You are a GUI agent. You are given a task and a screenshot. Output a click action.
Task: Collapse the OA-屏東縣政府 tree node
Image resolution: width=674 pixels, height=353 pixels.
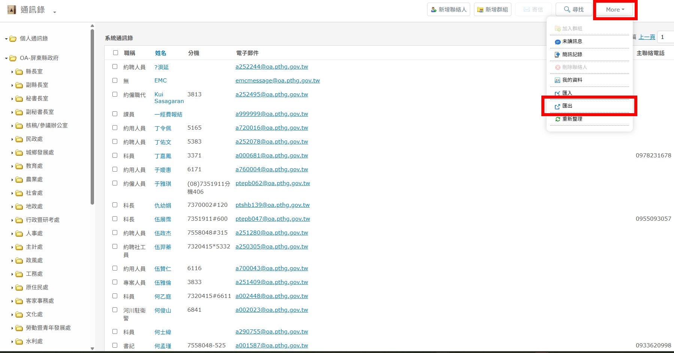click(x=6, y=58)
